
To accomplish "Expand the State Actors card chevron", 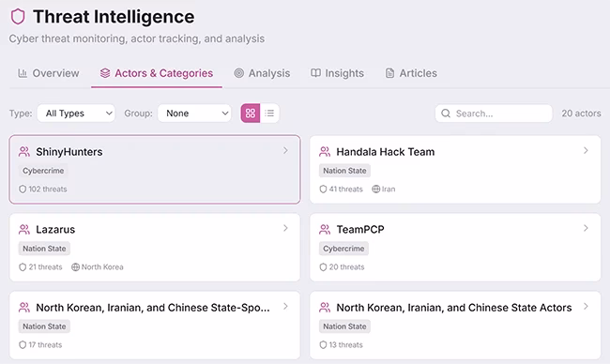I will pos(586,307).
